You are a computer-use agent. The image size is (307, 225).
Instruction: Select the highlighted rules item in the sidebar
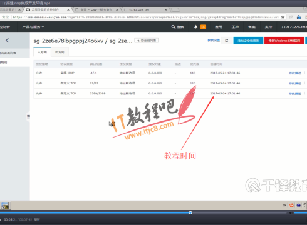[x=15, y=62]
